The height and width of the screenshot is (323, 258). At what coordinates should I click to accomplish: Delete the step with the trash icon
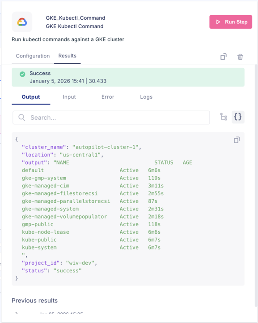(x=240, y=57)
